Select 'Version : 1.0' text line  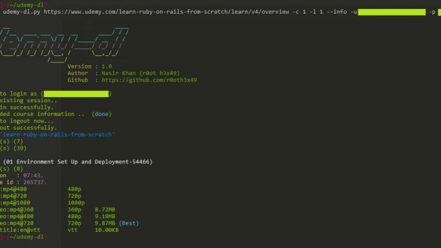(90, 66)
